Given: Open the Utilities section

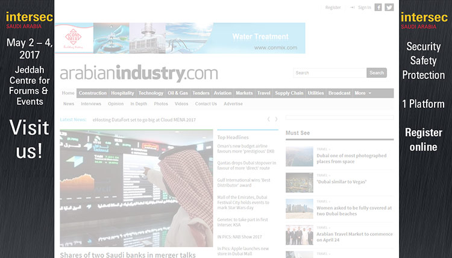Looking at the screenshot, I should tap(316, 93).
